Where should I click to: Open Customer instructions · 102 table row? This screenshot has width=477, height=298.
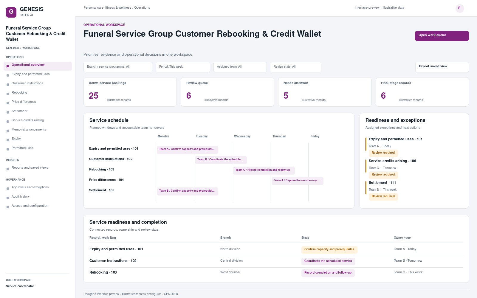point(276,261)
